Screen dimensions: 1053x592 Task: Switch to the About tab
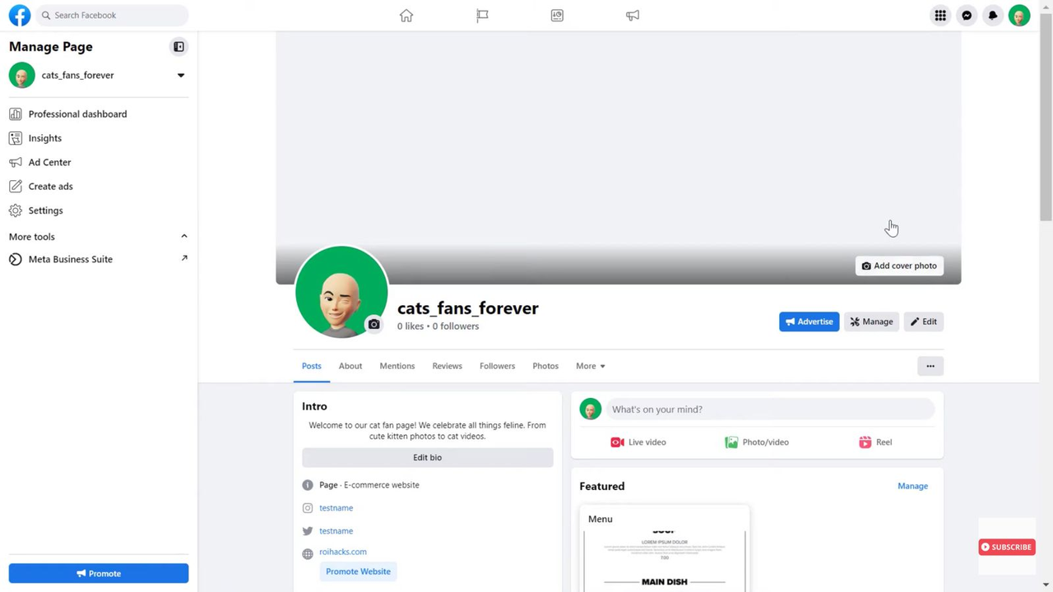click(350, 366)
